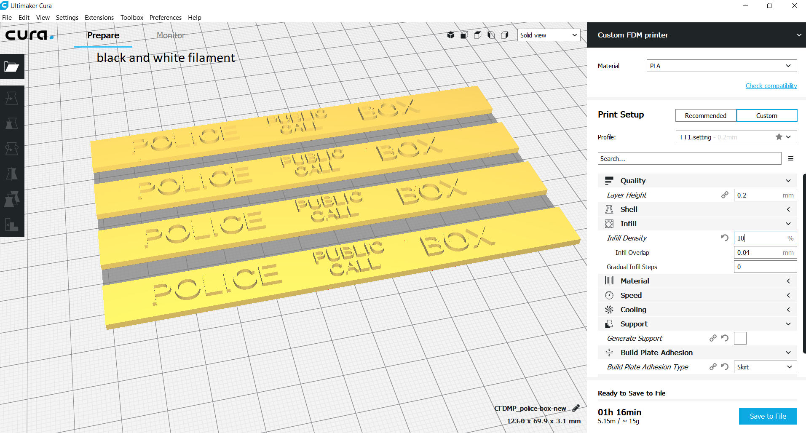Select the Rotate tool in left toolbar
The height and width of the screenshot is (433, 806).
[12, 149]
